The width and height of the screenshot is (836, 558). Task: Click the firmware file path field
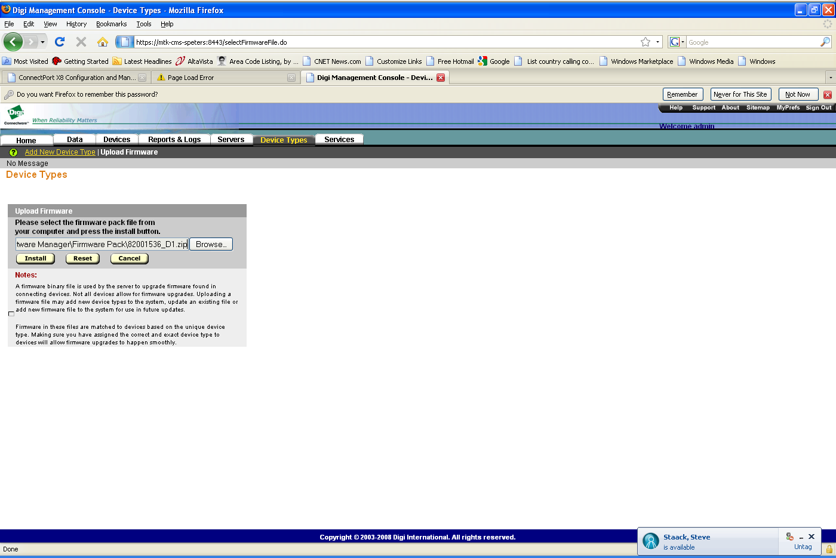(102, 244)
